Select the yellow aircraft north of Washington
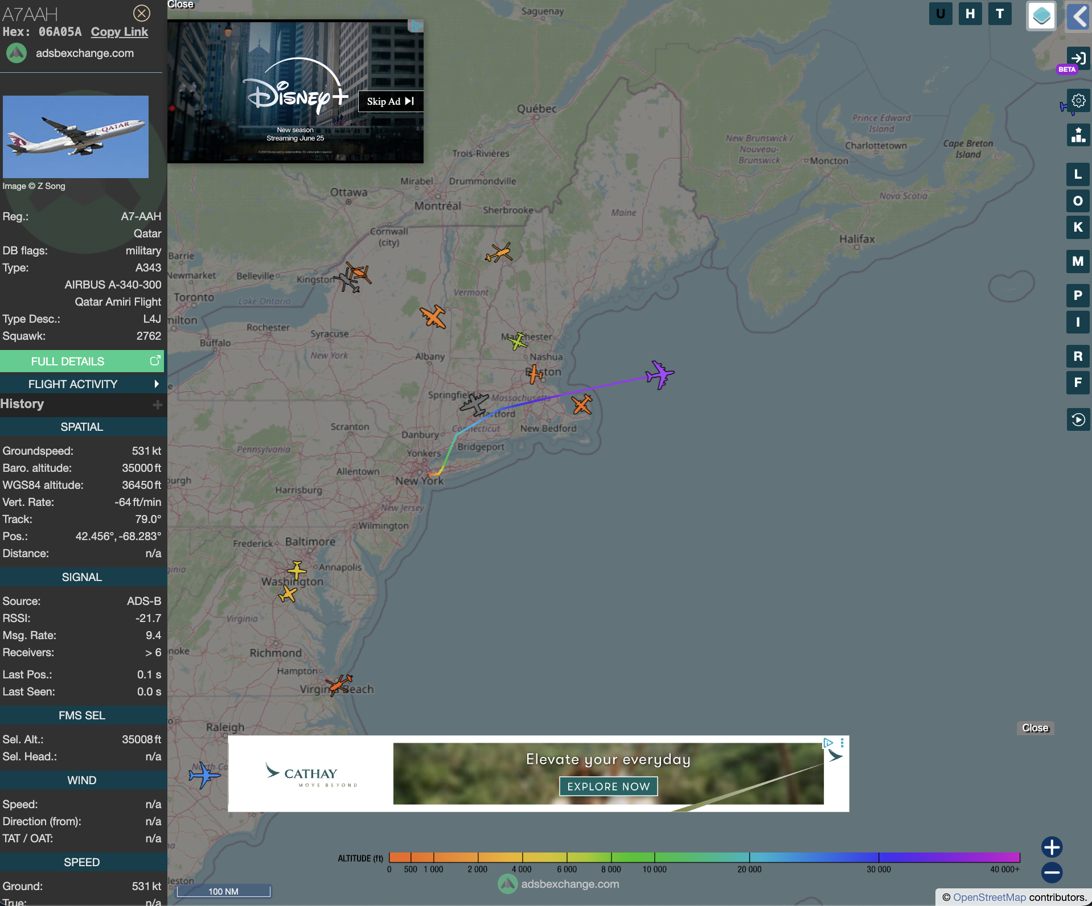 coord(297,570)
